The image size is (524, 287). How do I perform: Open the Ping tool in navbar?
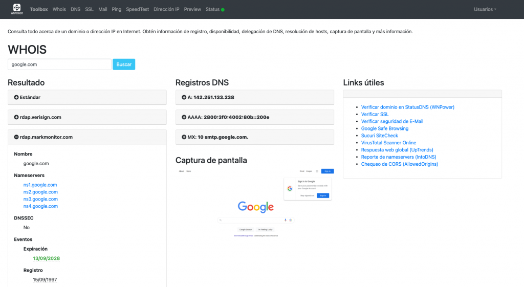click(x=117, y=9)
